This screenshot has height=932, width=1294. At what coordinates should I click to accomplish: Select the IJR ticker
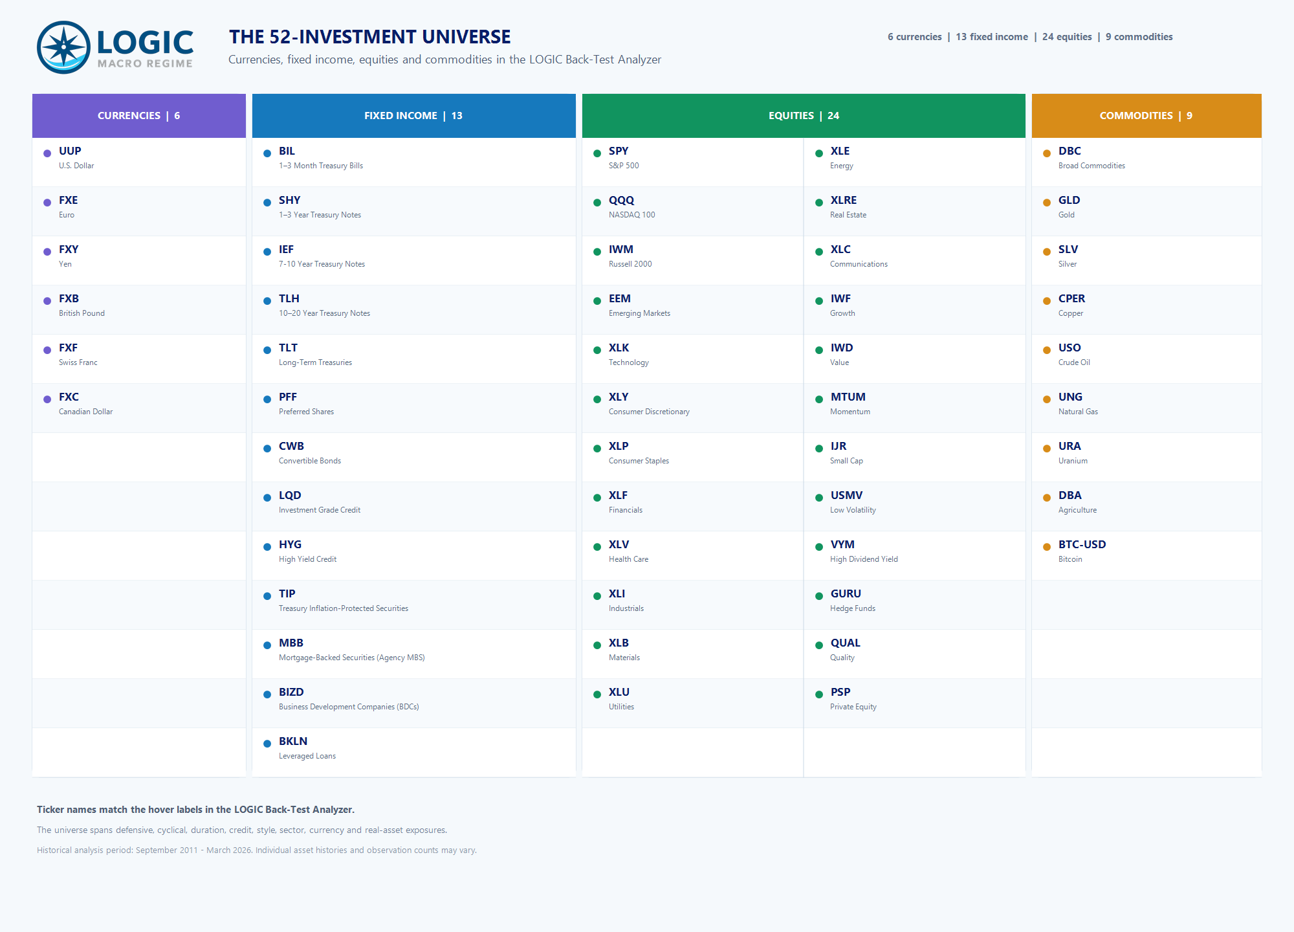pos(839,447)
